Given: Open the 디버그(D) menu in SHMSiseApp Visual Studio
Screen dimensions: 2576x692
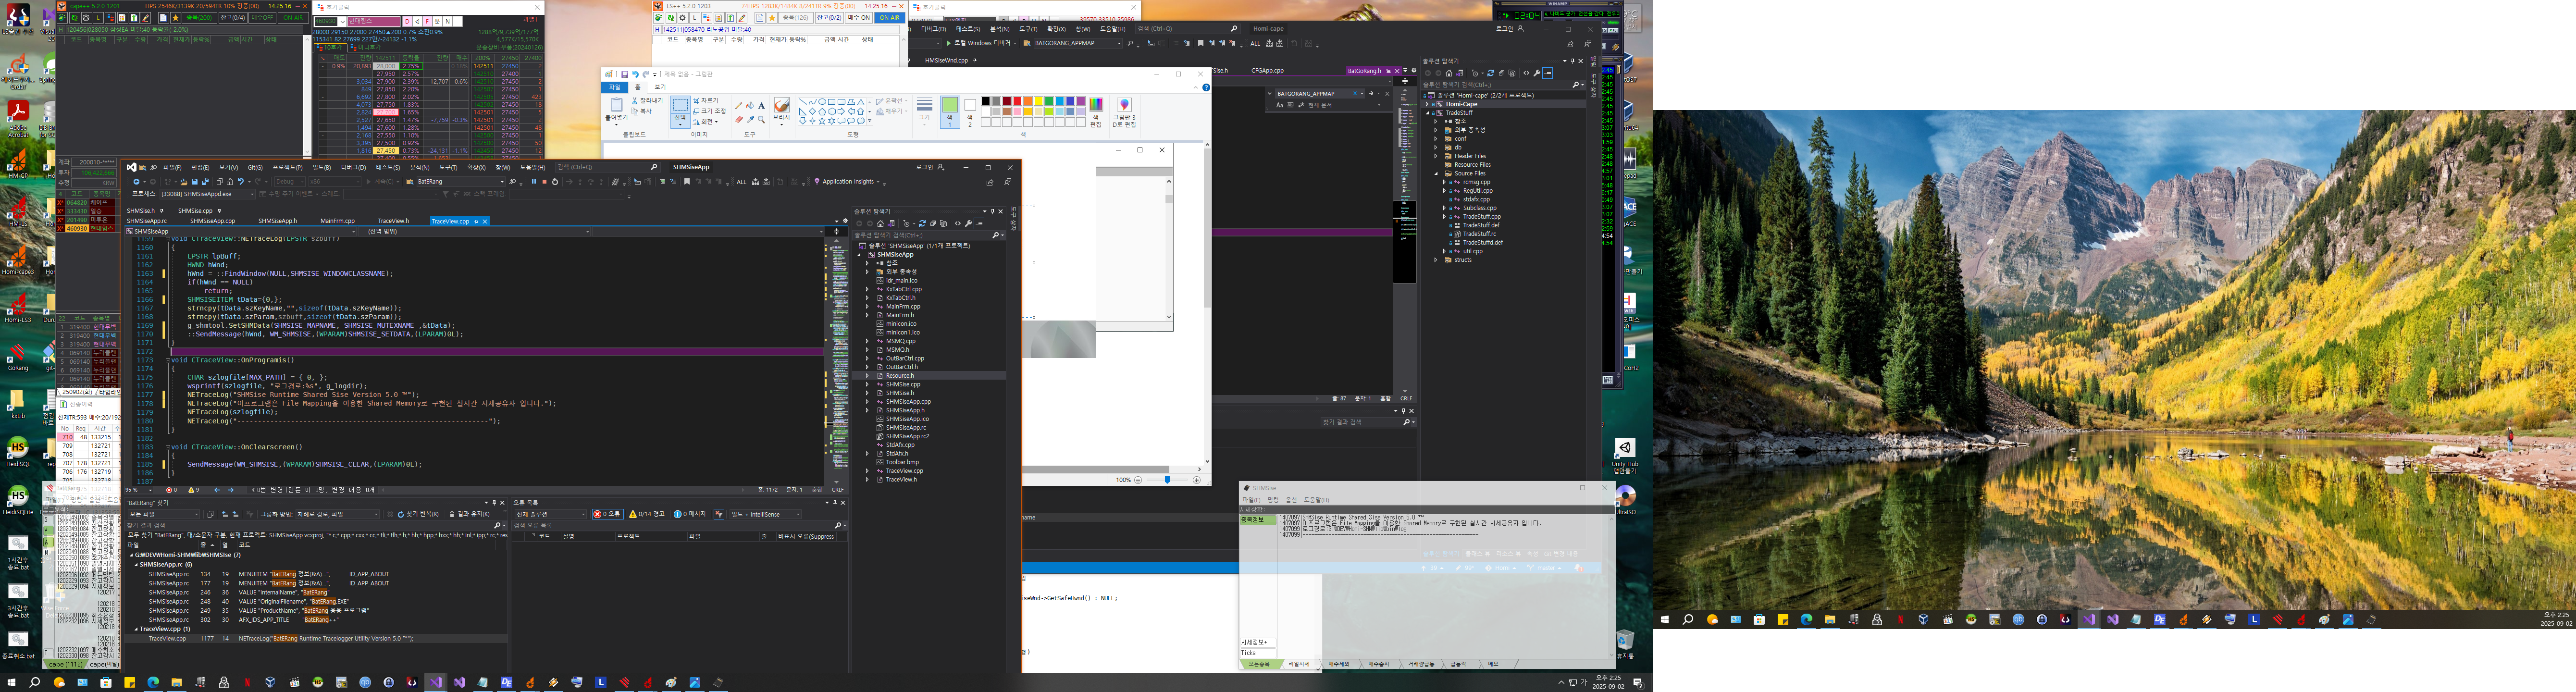Looking at the screenshot, I should 353,168.
